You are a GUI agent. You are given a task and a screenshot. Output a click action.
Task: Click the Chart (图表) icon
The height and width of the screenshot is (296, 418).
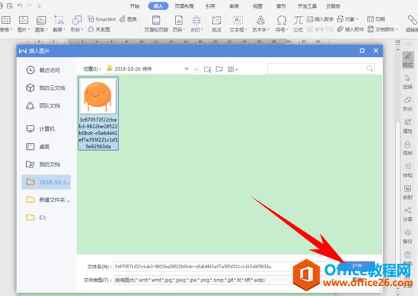128,19
